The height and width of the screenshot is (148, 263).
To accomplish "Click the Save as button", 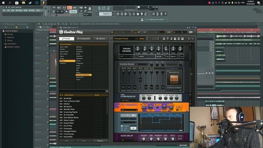I will [100, 141].
